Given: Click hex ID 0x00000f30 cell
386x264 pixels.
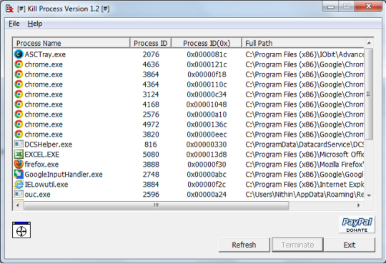Looking at the screenshot, I should [207, 165].
